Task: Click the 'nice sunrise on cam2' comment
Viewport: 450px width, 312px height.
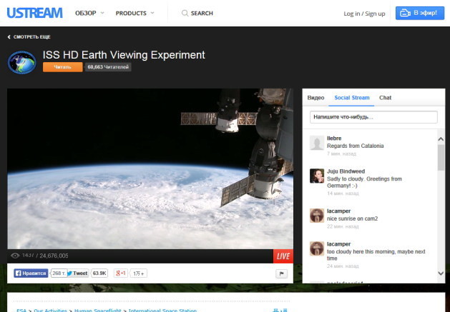Action: coord(352,218)
